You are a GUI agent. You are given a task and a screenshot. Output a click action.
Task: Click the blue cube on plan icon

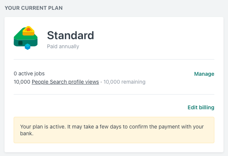pyautogui.click(x=28, y=47)
